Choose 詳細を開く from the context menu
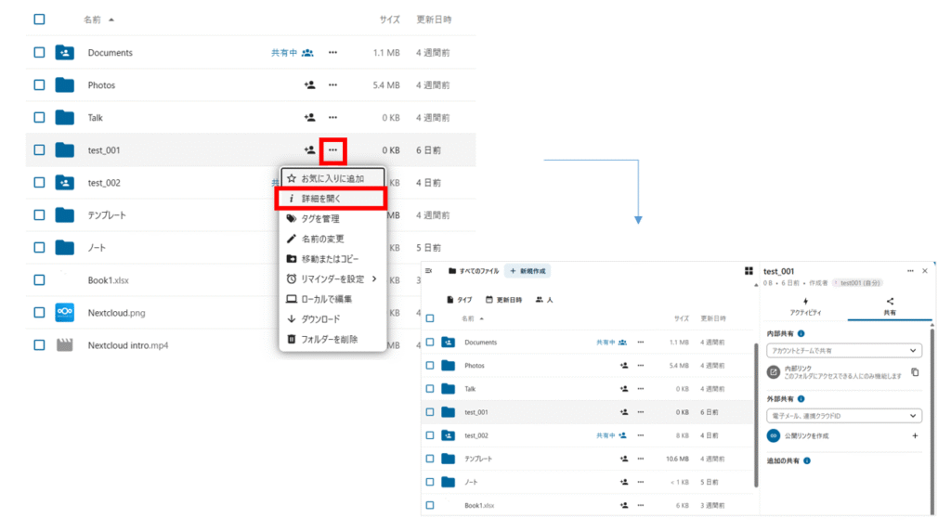This screenshot has height=531, width=951. click(332, 199)
